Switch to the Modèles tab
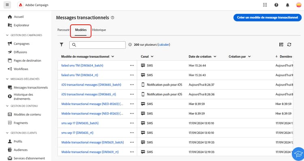The height and width of the screenshot is (161, 304). pos(81,30)
